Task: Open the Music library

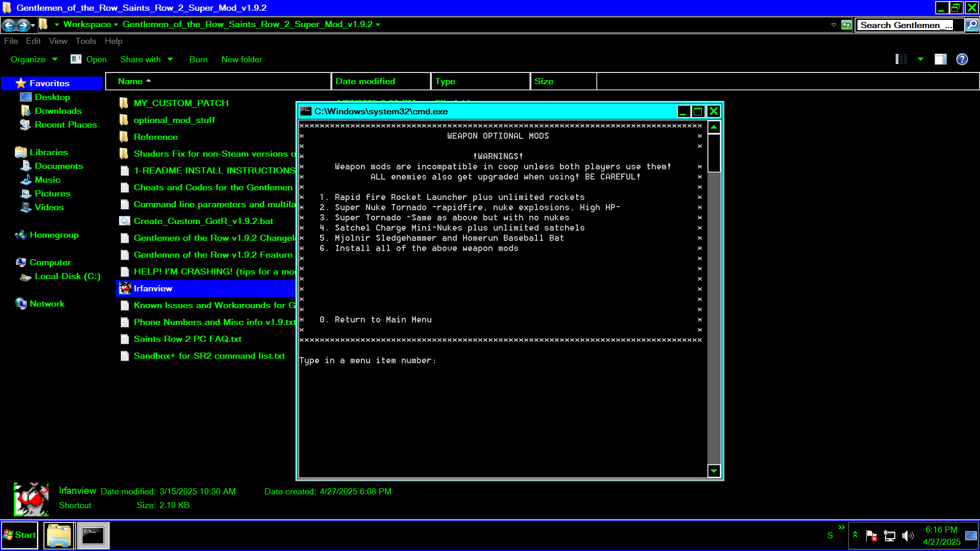Action: tap(47, 180)
